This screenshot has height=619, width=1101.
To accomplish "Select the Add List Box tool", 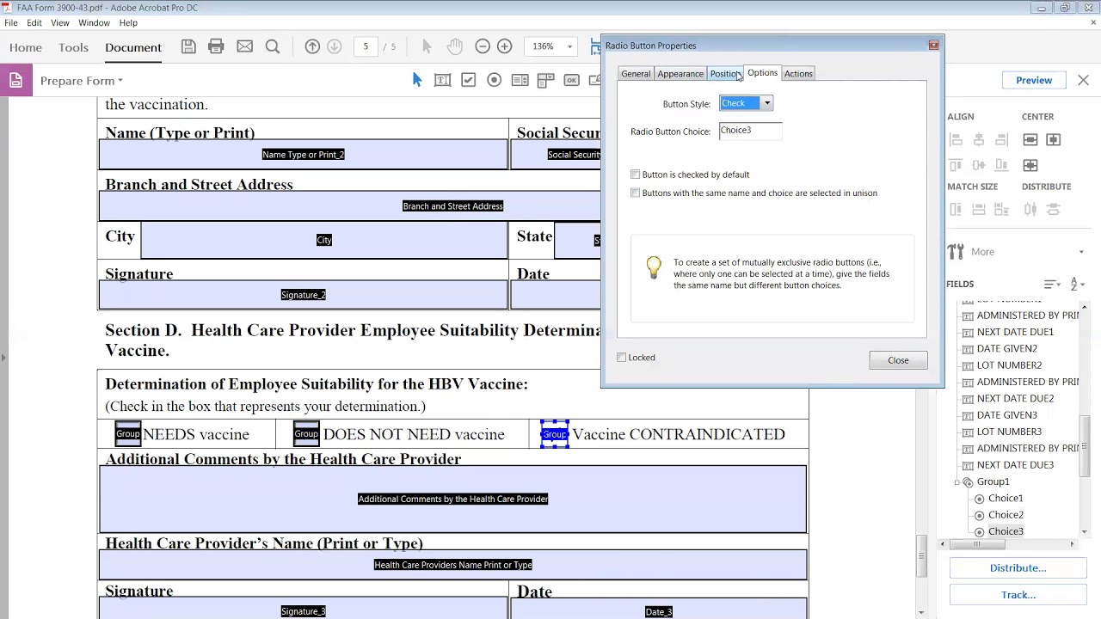I will click(520, 80).
